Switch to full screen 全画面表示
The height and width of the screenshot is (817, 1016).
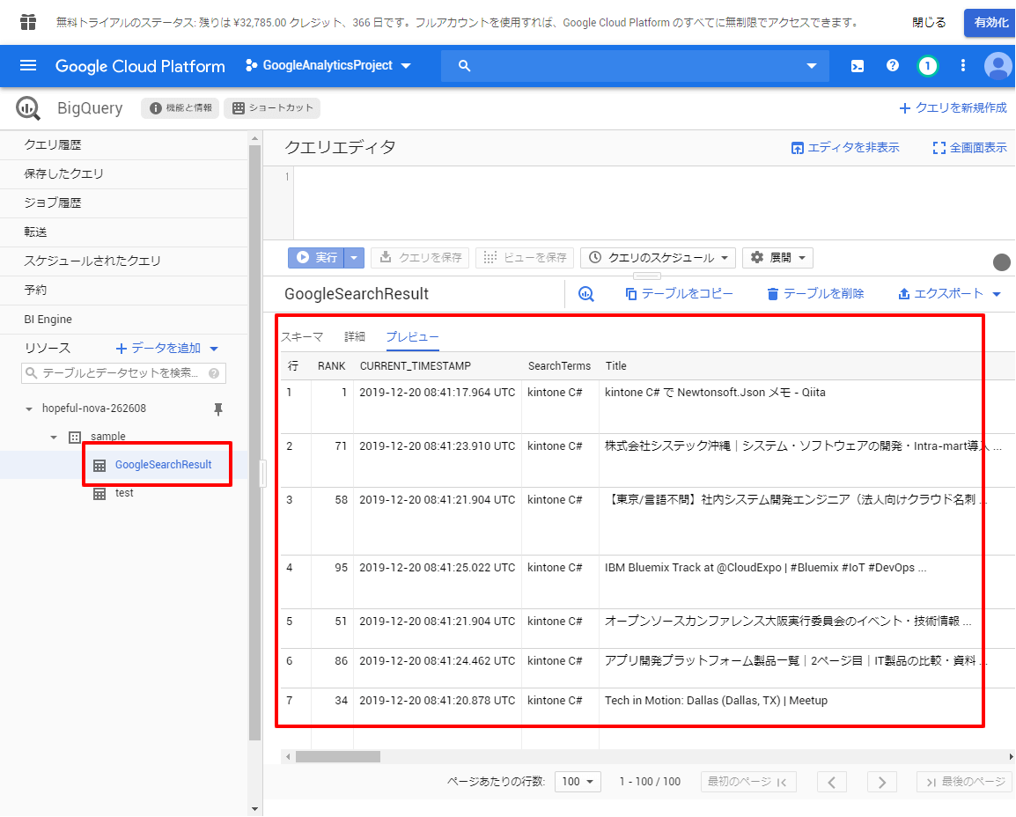pos(969,148)
